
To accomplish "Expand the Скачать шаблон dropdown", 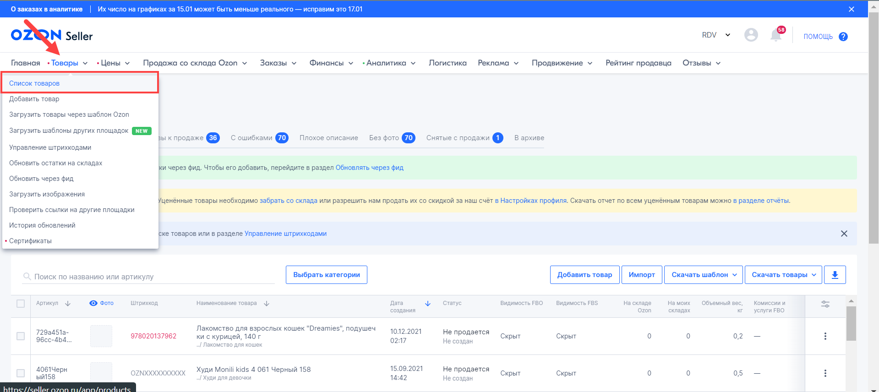I will [x=703, y=275].
